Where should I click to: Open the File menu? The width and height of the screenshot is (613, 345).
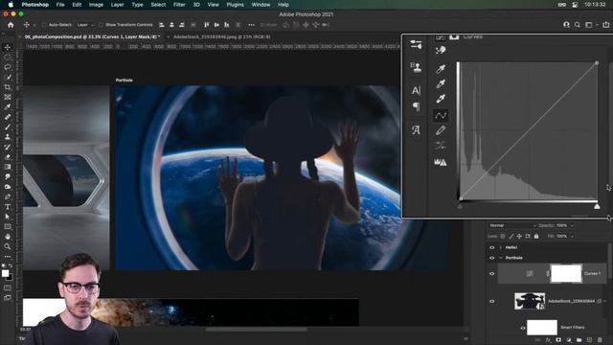[x=60, y=5]
